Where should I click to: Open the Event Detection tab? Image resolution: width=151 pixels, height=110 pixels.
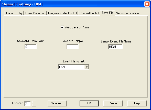(35, 13)
